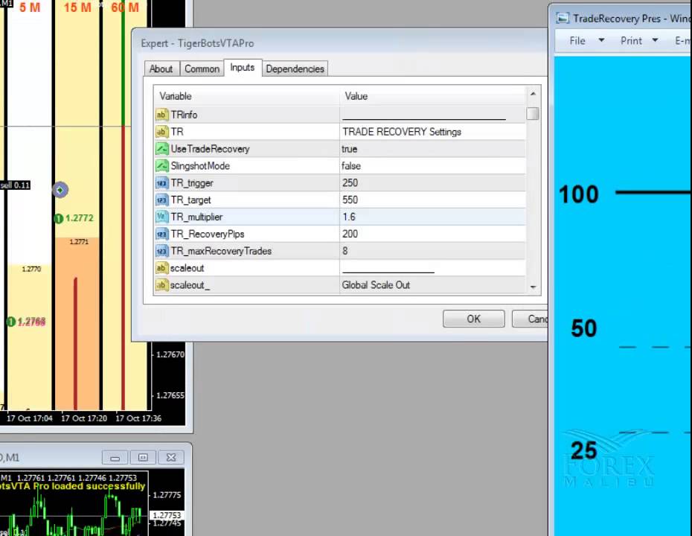This screenshot has width=692, height=536.
Task: Expand the Print dropdown arrow
Action: [655, 40]
